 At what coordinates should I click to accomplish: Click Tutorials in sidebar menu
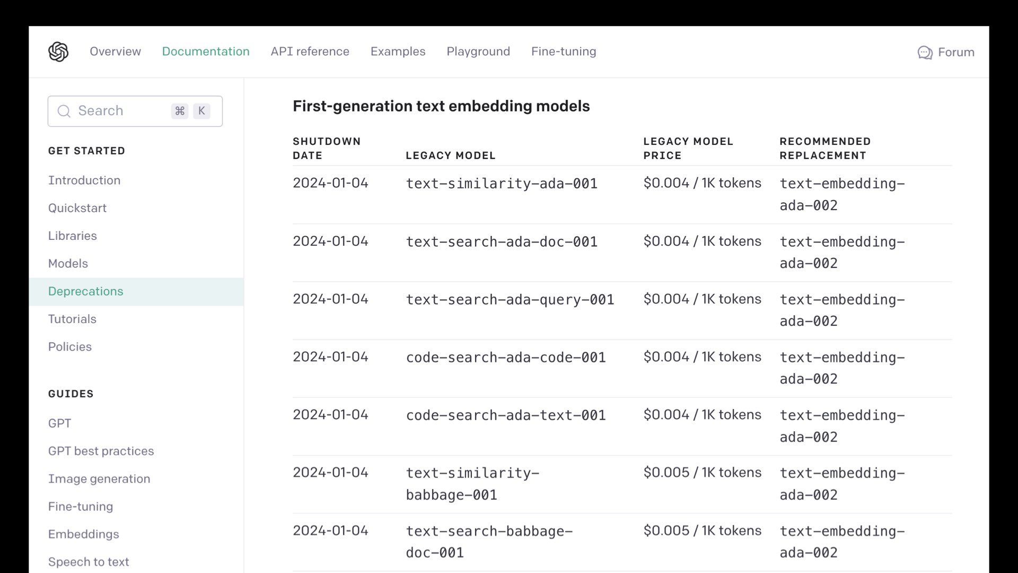click(72, 318)
